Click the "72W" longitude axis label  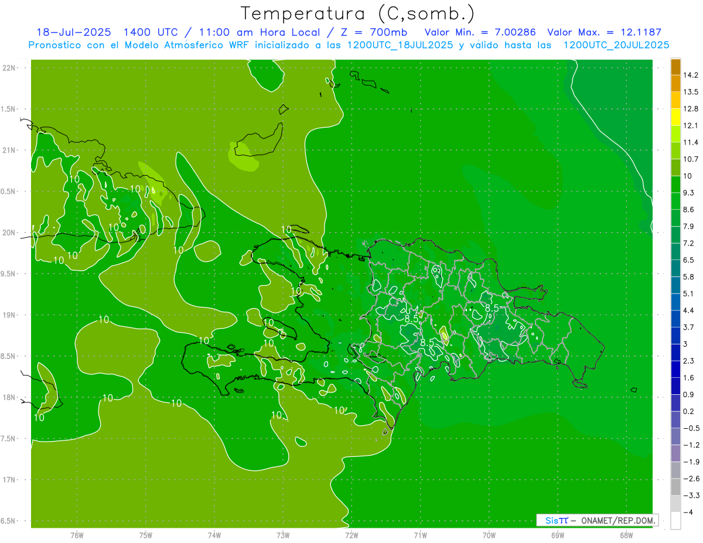pos(351,535)
